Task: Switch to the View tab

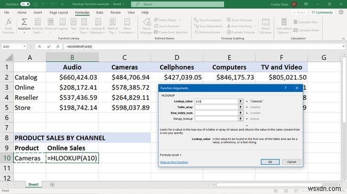Action: click(x=131, y=12)
